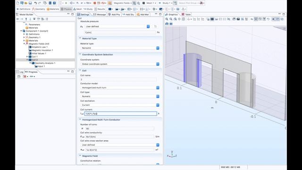Click the Save disk icon
The height and width of the screenshot is (170, 302).
pos(30,3)
